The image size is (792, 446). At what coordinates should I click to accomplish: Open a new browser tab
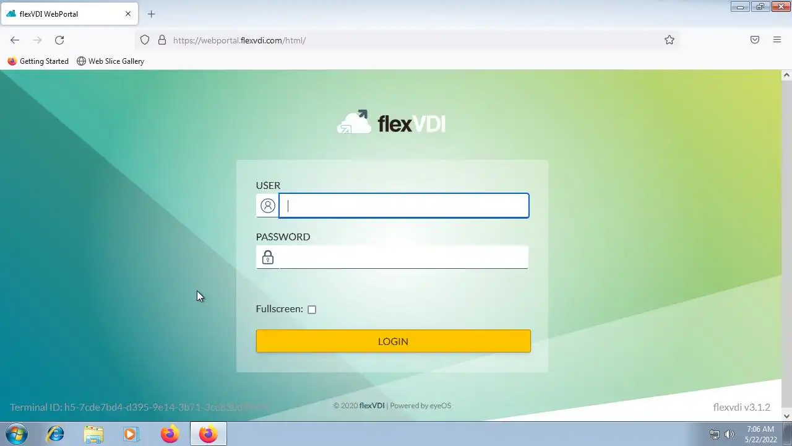coord(151,14)
